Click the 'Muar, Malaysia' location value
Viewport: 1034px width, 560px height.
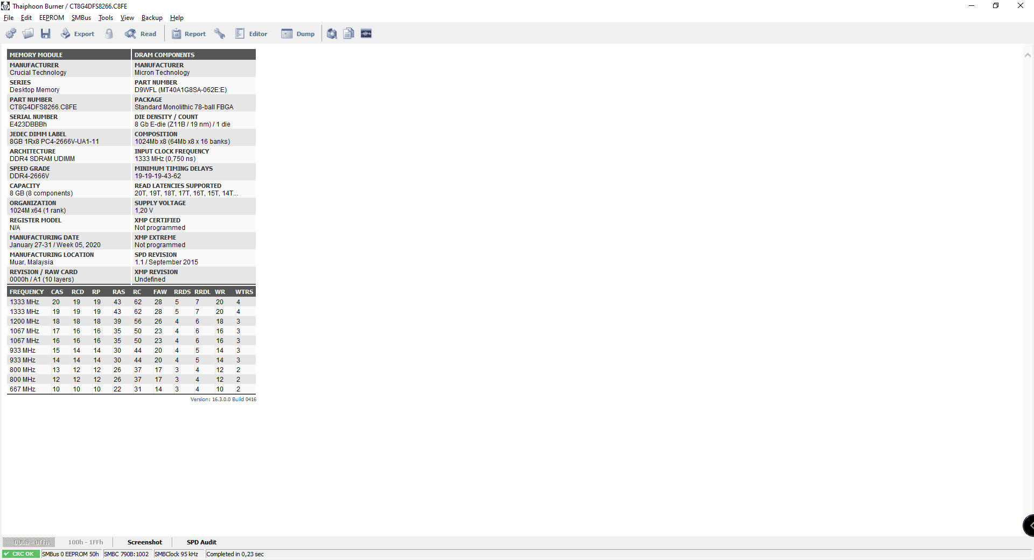(31, 262)
